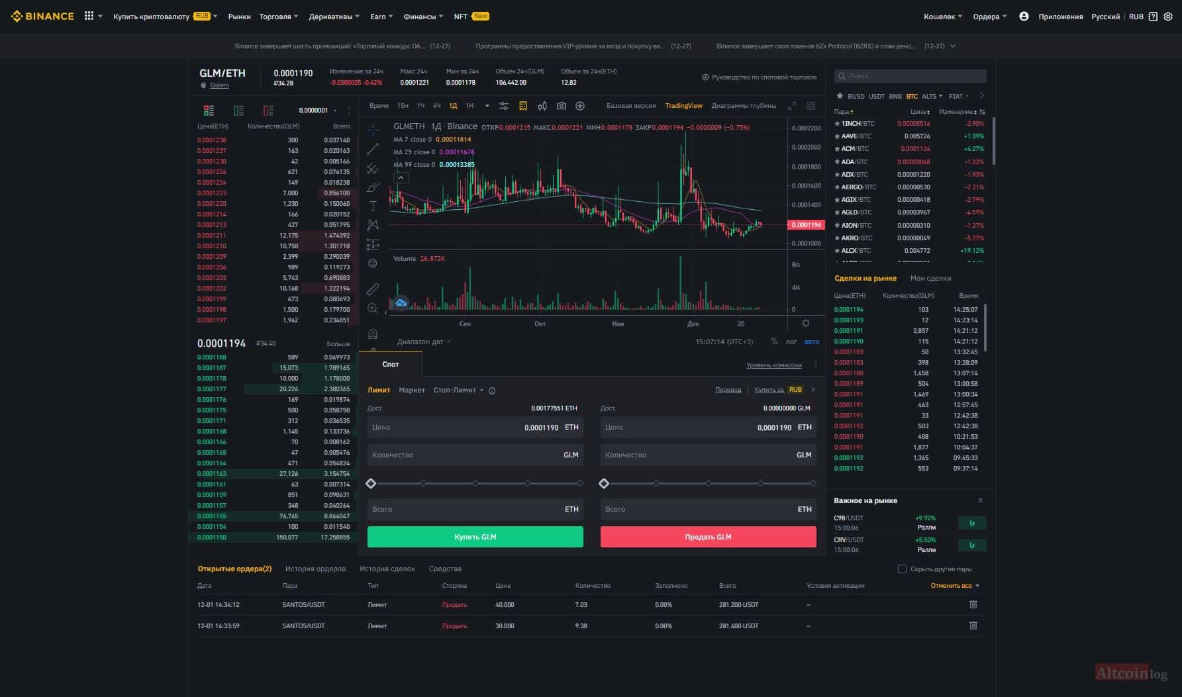Open the Binance apps grid menu

[x=89, y=16]
